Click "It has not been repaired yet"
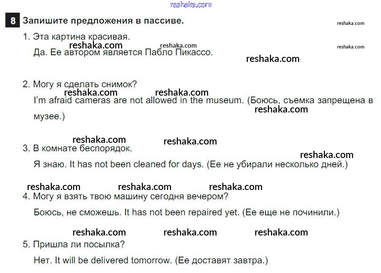The width and height of the screenshot is (381, 273). tap(182, 212)
